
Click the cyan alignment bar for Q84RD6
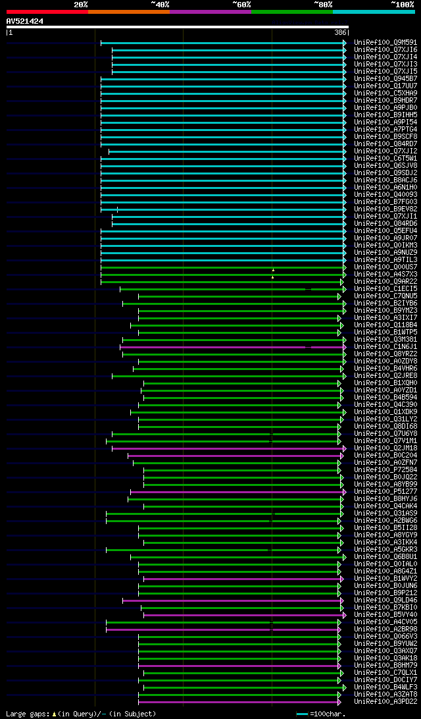click(229, 224)
